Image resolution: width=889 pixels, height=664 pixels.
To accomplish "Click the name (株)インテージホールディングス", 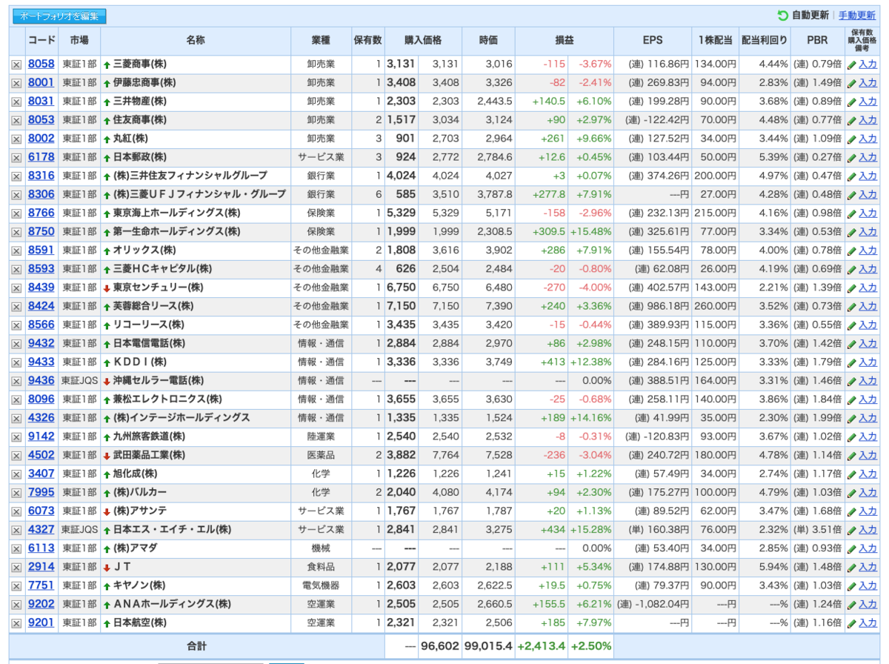I will pos(182,418).
